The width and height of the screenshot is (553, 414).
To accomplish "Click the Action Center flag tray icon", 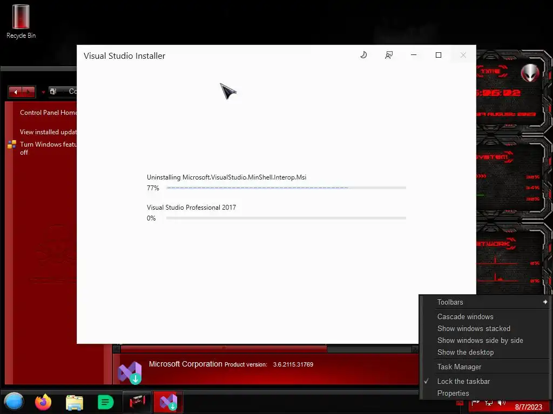I will (476, 402).
